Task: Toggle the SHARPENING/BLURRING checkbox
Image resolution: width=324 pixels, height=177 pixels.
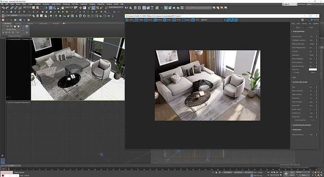Action: click(291, 125)
